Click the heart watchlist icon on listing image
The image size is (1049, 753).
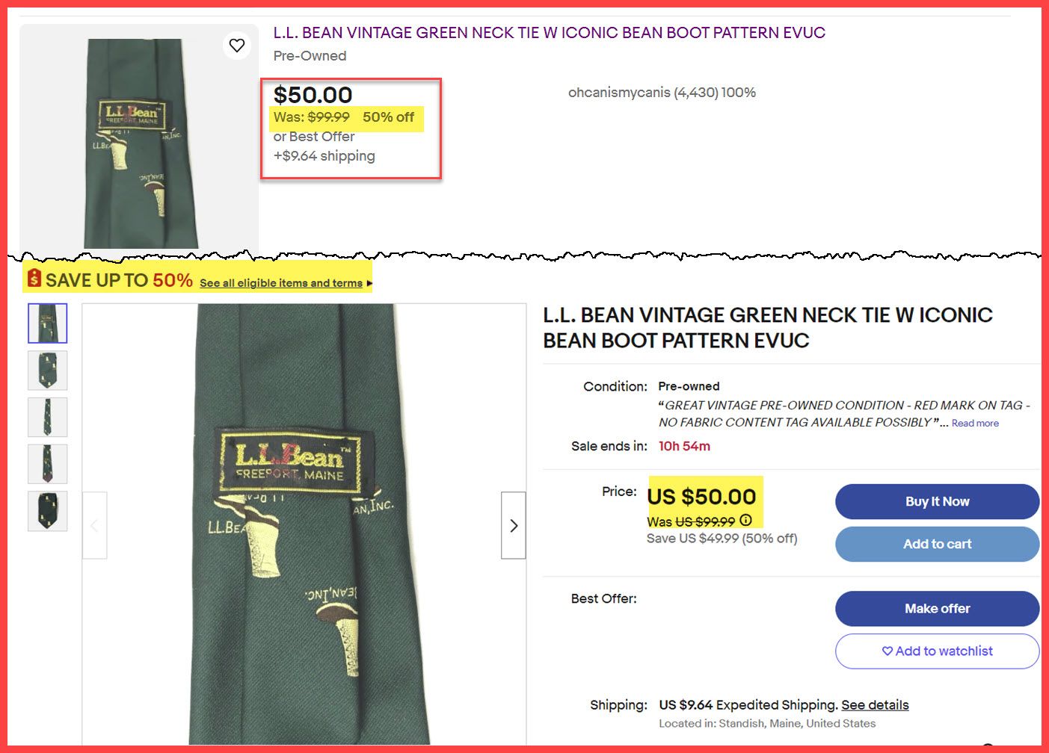[x=237, y=46]
